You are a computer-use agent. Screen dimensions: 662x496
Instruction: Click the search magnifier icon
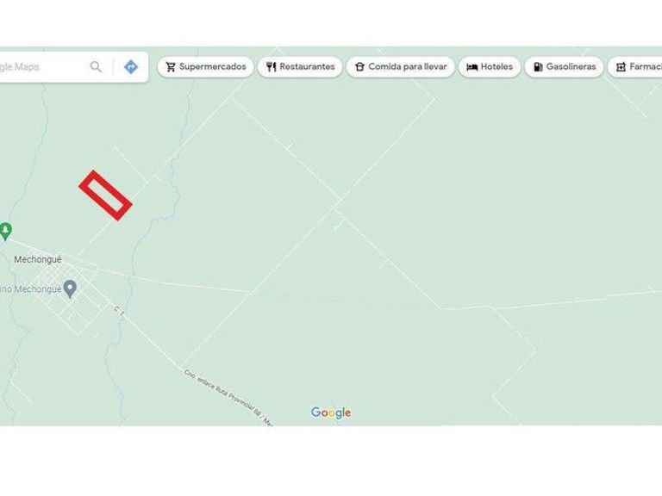[96, 66]
